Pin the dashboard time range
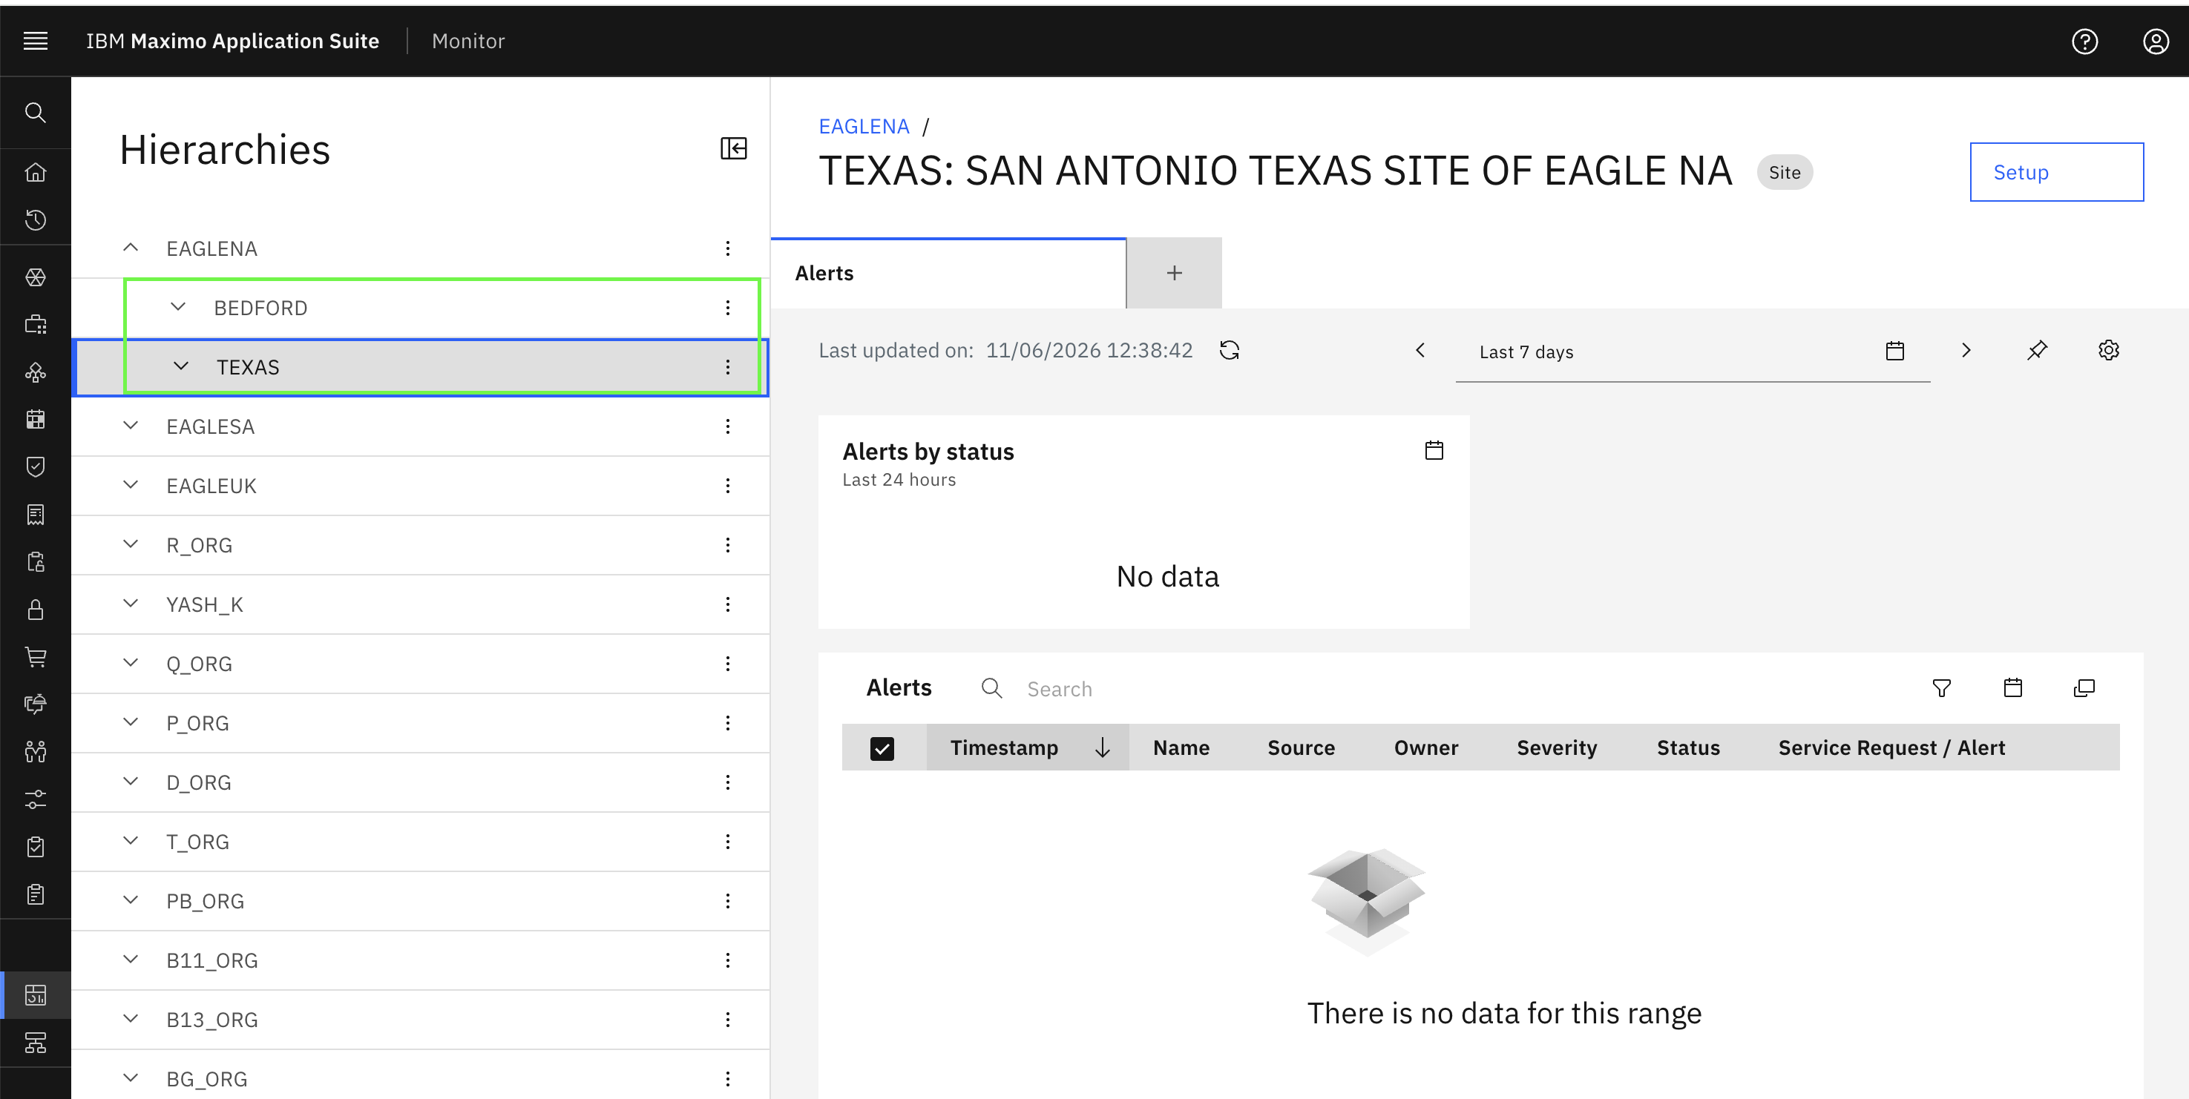Screen dimensions: 2189x1099 click(2037, 350)
